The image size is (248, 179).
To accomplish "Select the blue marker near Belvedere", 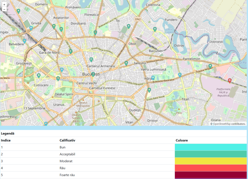I will click(24, 41).
